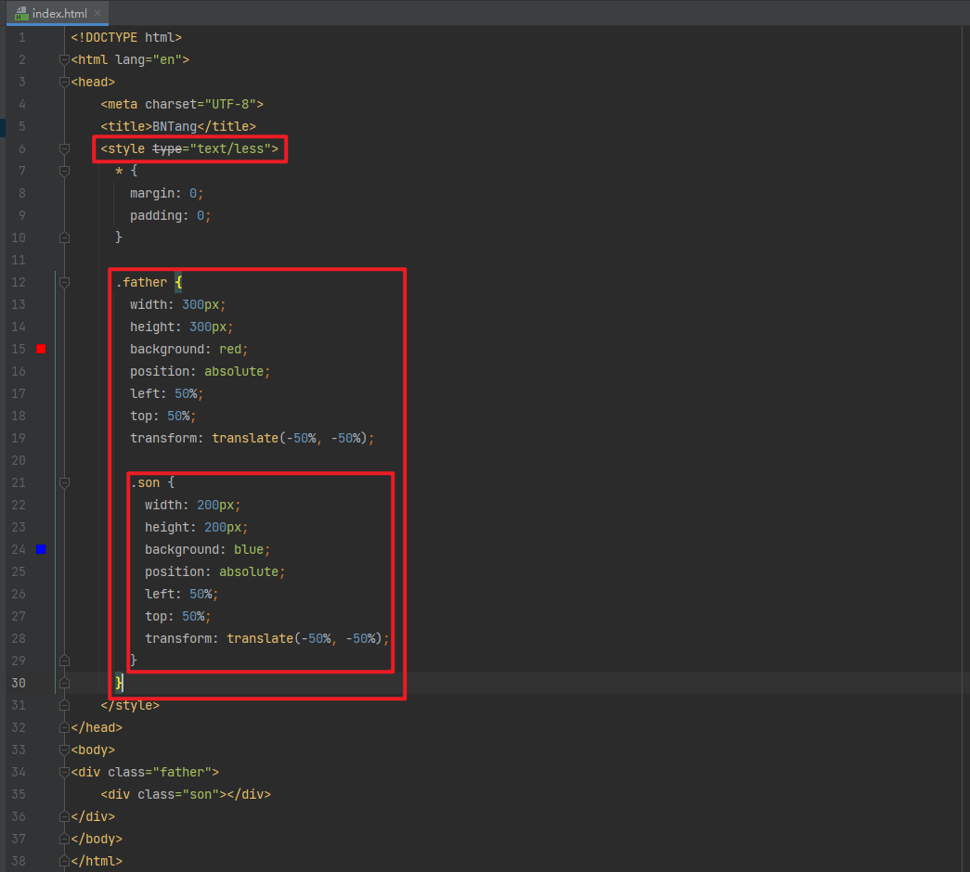Collapse the body tag fold marker

pos(64,750)
